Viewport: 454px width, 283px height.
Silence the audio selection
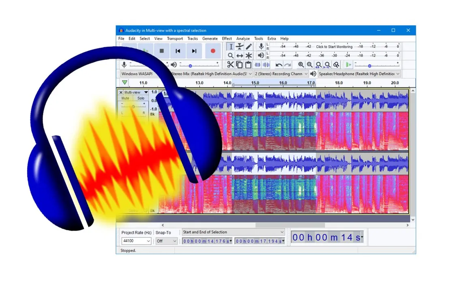(x=266, y=65)
